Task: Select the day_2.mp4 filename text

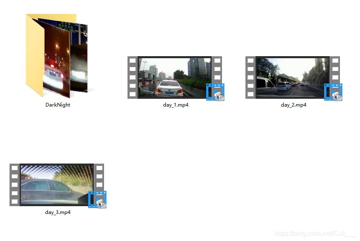Action: tap(294, 105)
